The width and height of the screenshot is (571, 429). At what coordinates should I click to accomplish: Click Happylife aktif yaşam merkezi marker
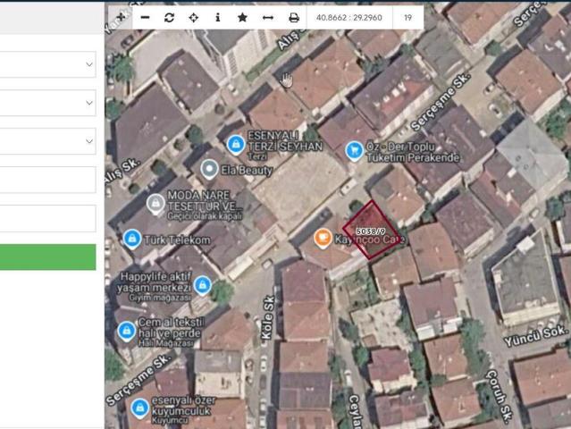point(203,285)
